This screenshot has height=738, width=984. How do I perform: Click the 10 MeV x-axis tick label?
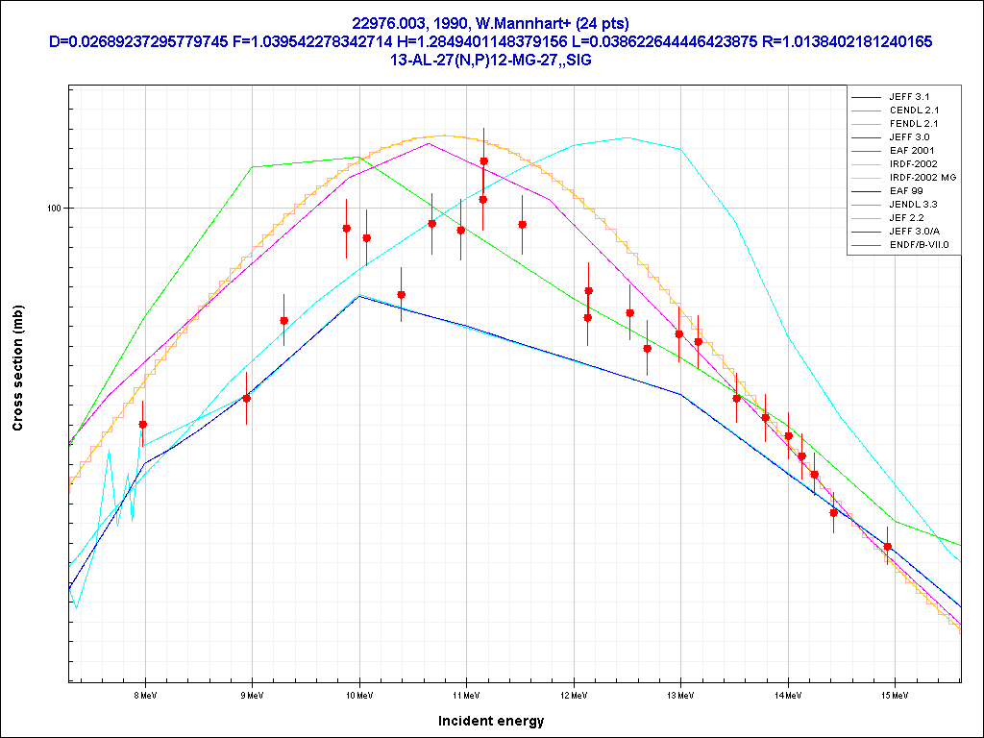pyautogui.click(x=359, y=694)
